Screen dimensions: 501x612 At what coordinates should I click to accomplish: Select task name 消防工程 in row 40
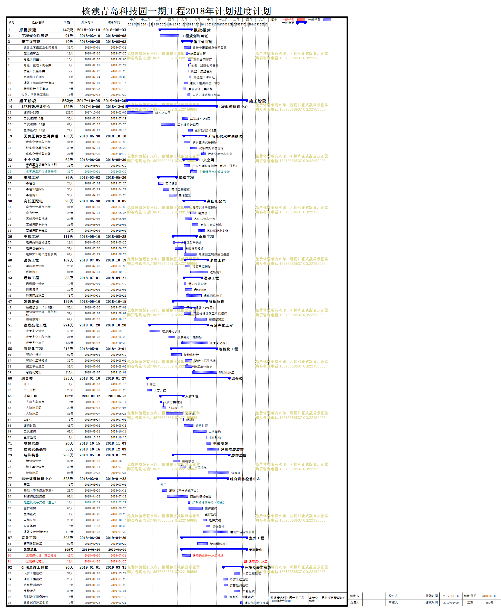(x=31, y=260)
